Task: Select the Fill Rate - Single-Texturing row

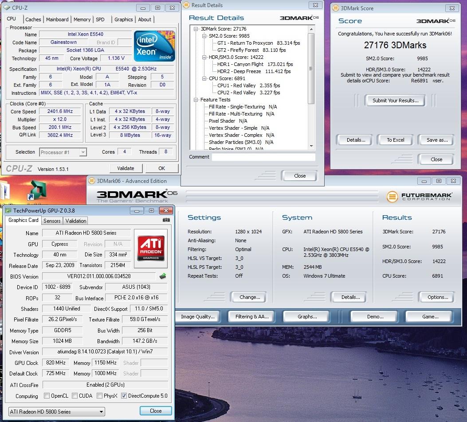Action: click(243, 107)
